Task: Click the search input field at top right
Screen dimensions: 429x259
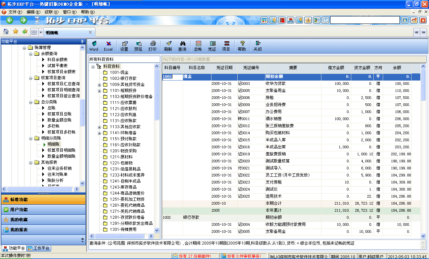Action: [365, 20]
